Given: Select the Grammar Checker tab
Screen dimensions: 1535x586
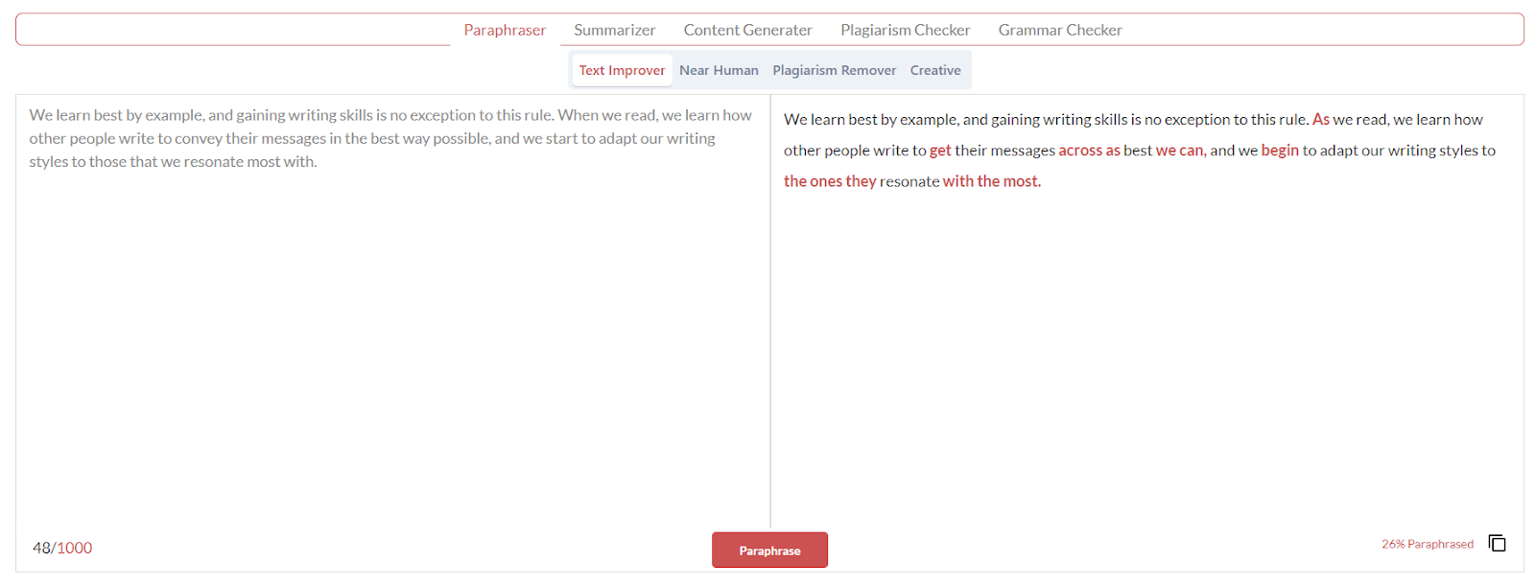Looking at the screenshot, I should [1060, 30].
